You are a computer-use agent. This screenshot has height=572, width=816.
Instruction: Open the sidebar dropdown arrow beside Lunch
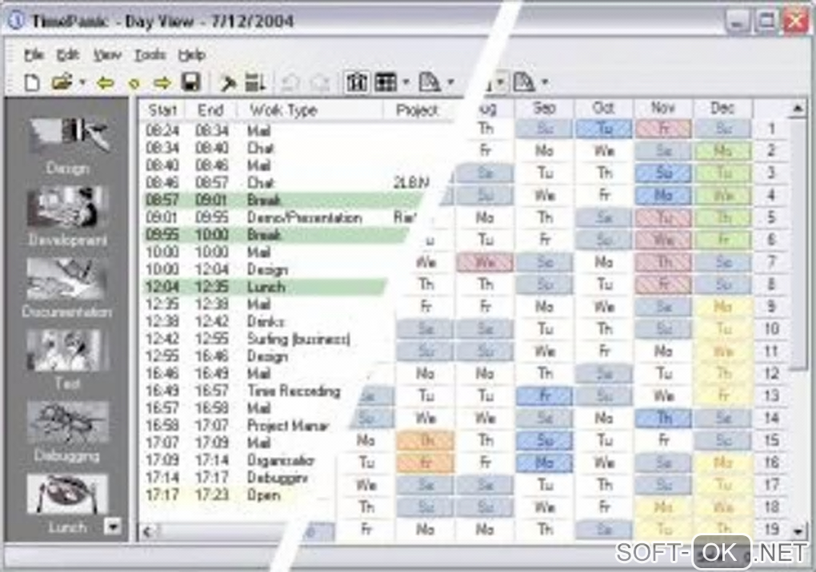[113, 526]
